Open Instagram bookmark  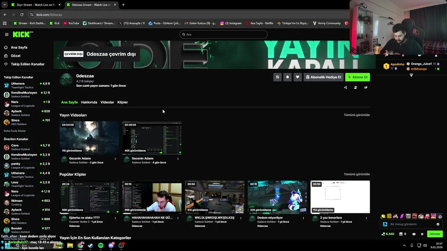tap(231, 23)
